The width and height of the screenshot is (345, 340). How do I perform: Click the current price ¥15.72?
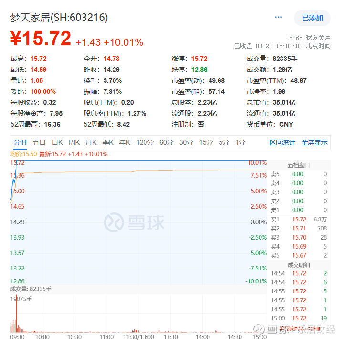pyautogui.click(x=41, y=38)
